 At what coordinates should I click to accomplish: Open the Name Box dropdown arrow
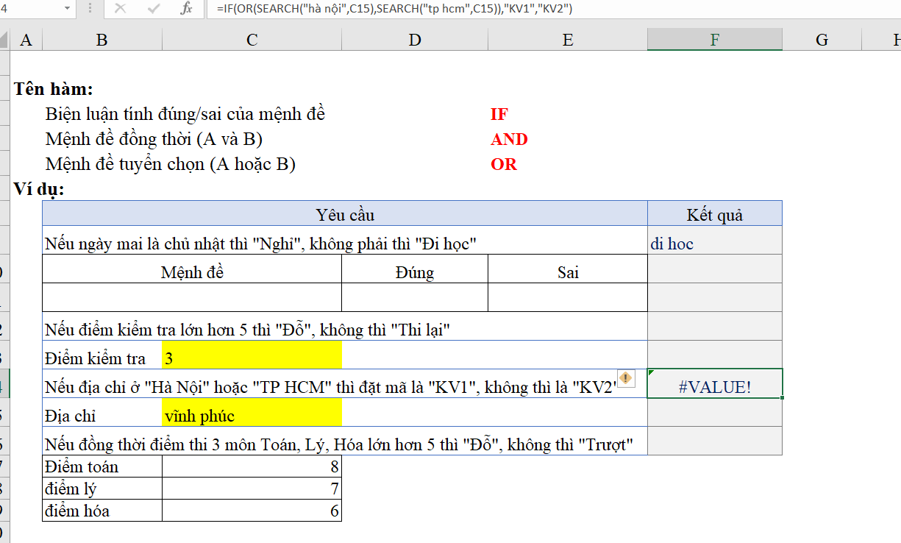pos(67,9)
